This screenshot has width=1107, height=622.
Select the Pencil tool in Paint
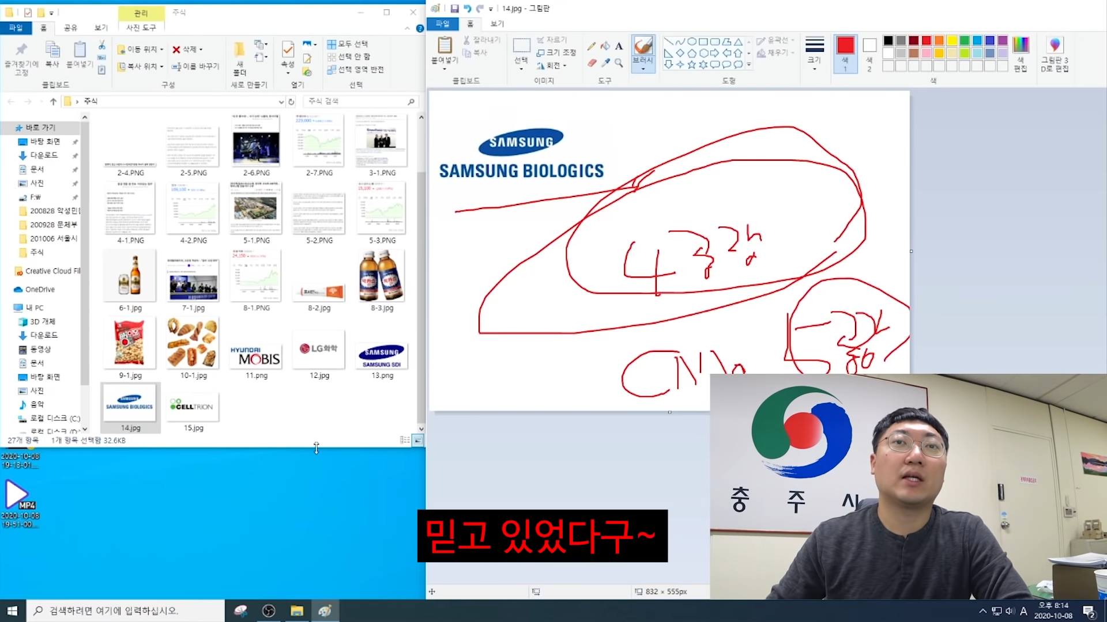[x=592, y=46]
